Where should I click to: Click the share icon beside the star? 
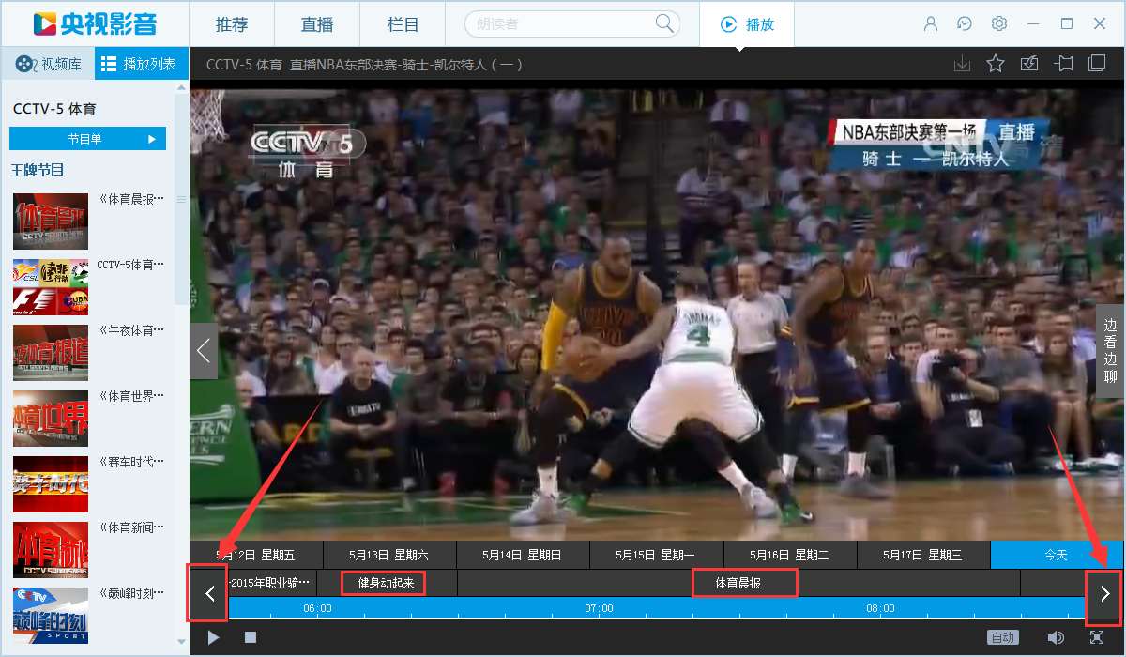1029,64
